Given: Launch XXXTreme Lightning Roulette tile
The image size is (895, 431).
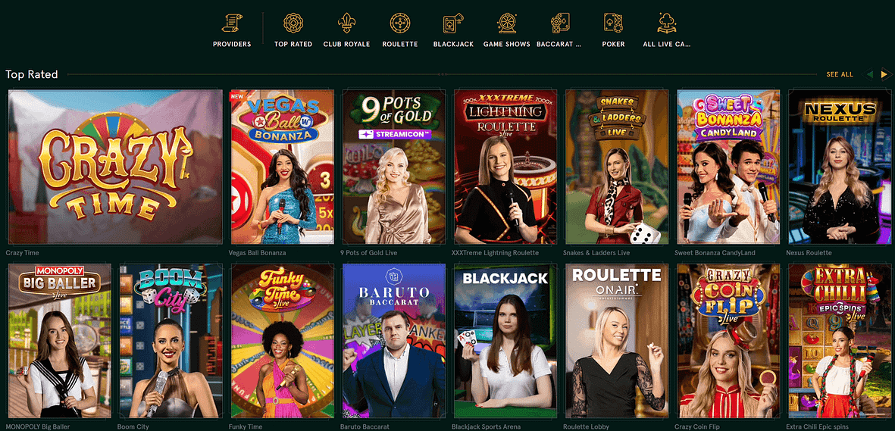Looking at the screenshot, I should (x=505, y=167).
